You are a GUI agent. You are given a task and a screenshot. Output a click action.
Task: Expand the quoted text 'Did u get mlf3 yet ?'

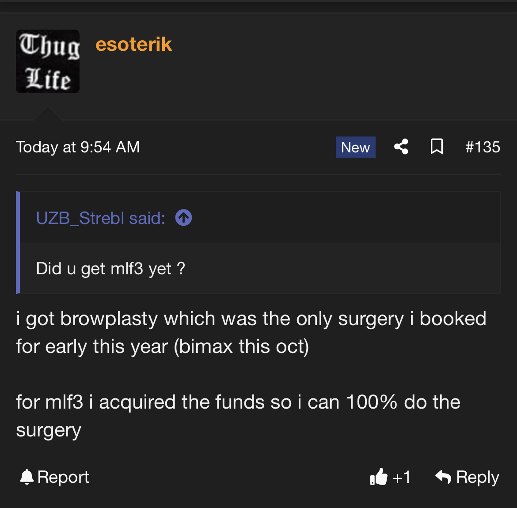pyautogui.click(x=110, y=269)
